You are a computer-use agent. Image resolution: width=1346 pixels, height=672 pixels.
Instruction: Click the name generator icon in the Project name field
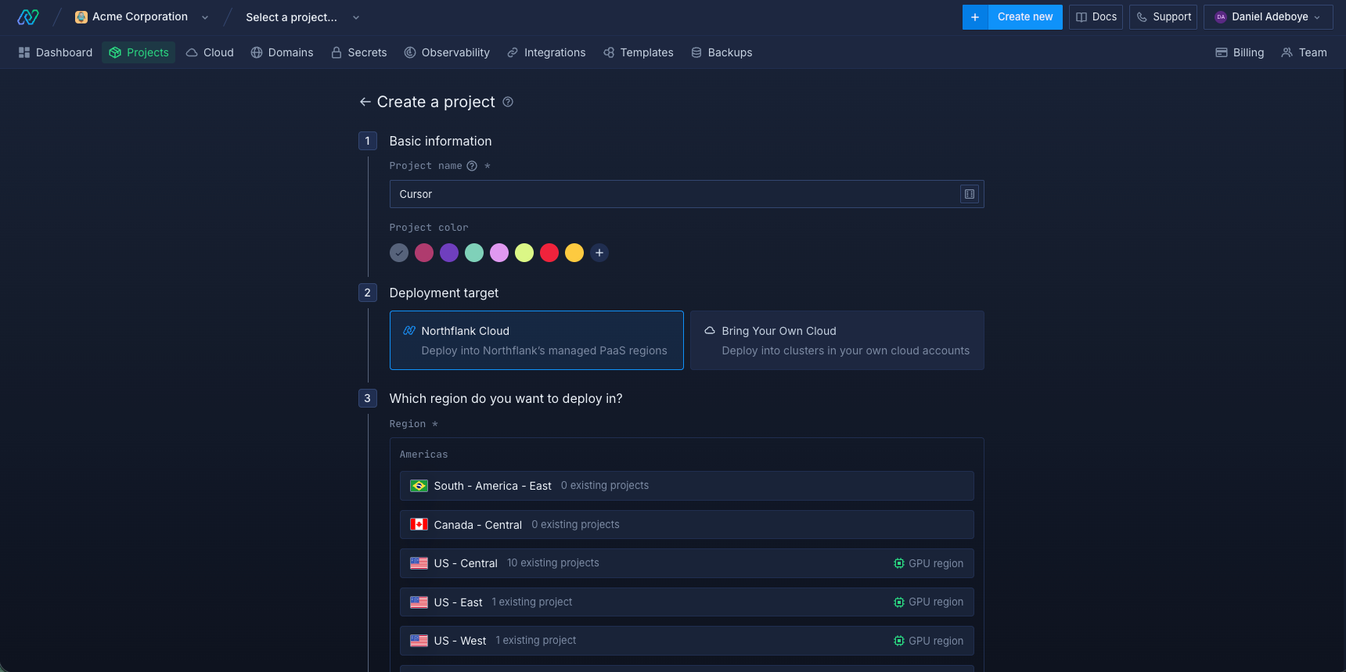point(970,194)
